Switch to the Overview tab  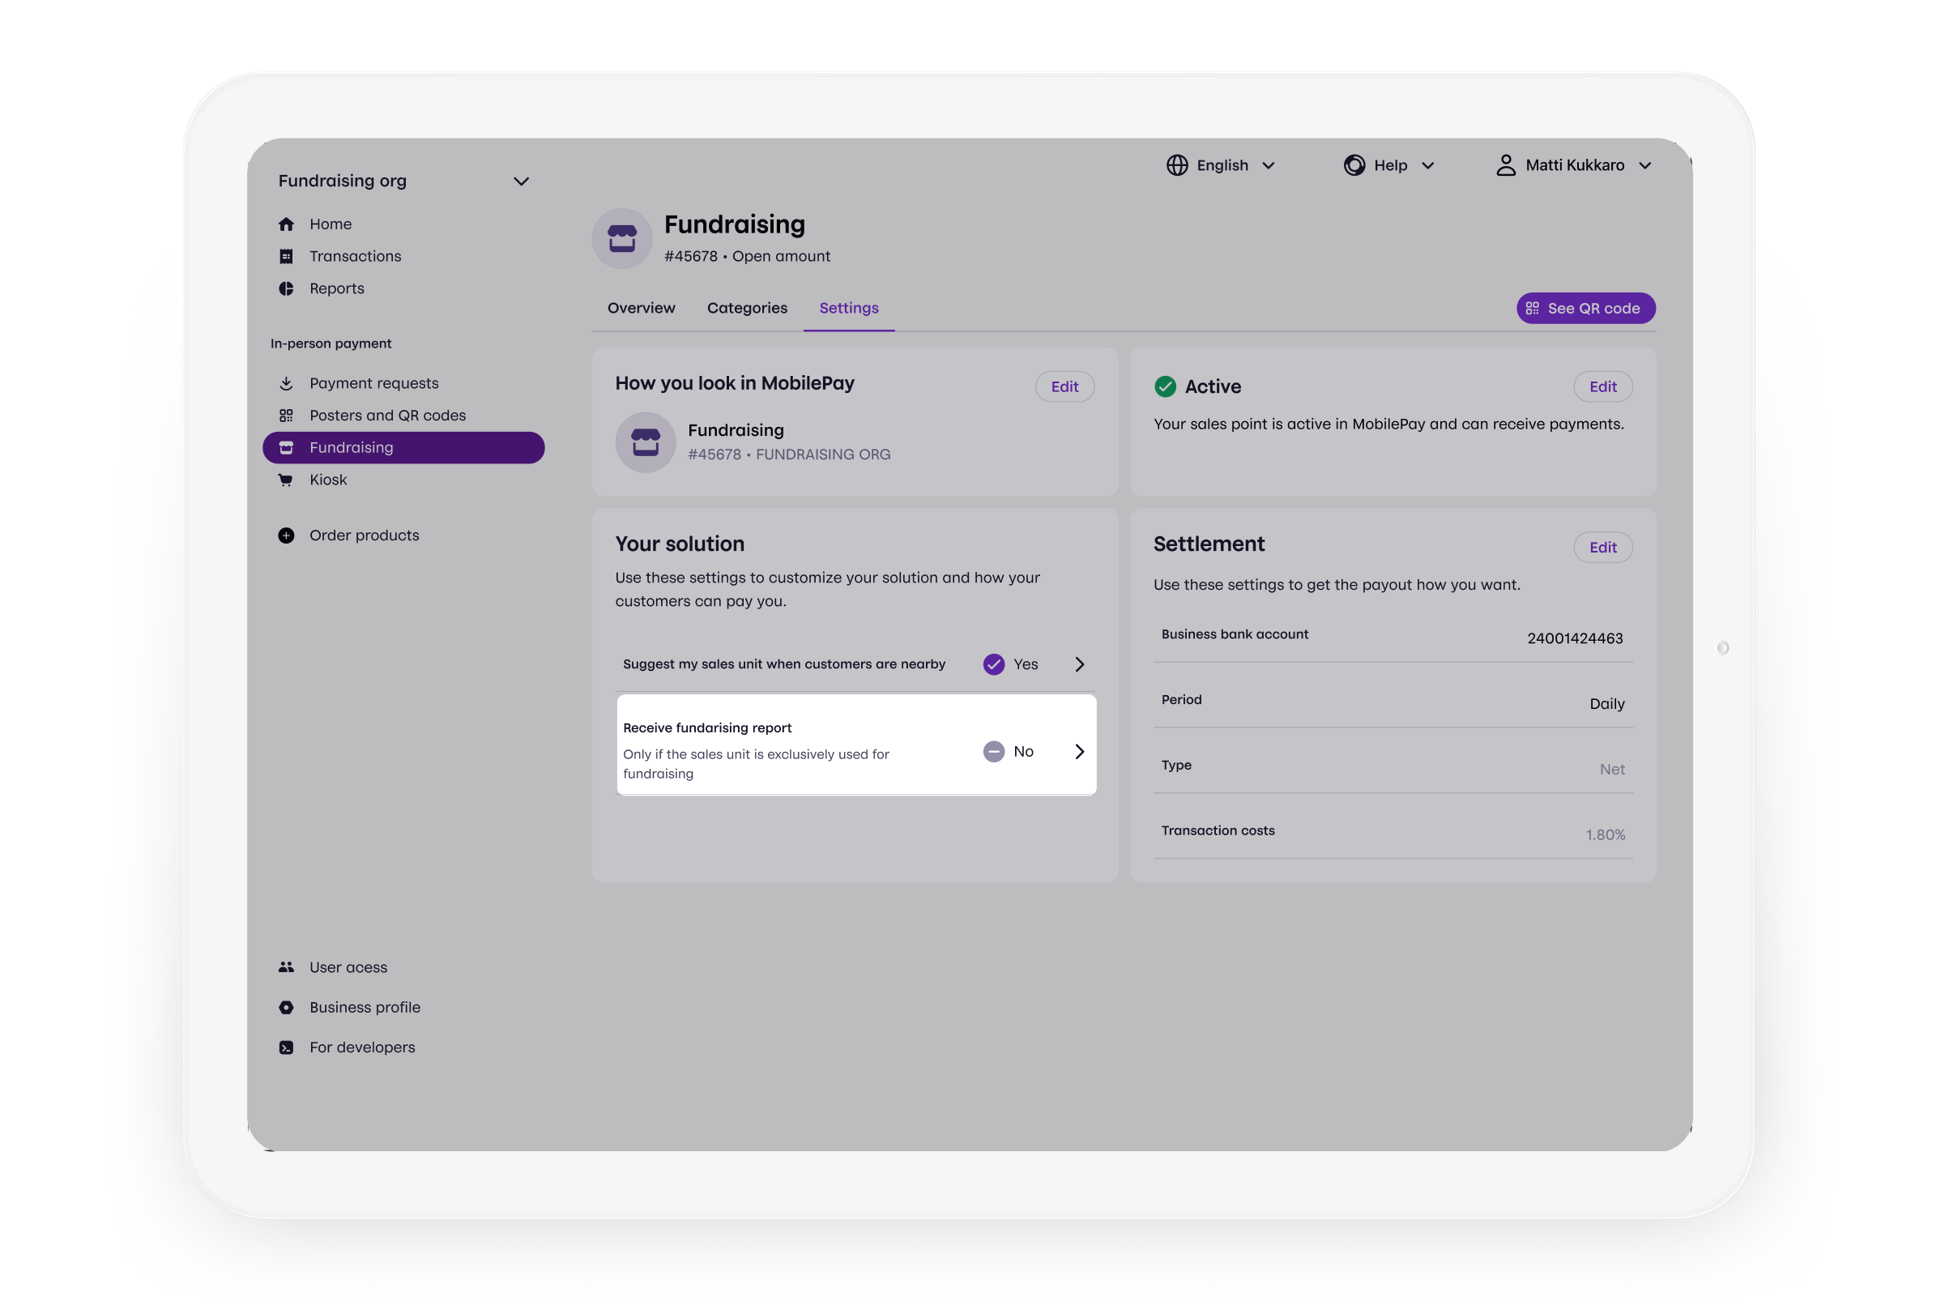pos(641,308)
